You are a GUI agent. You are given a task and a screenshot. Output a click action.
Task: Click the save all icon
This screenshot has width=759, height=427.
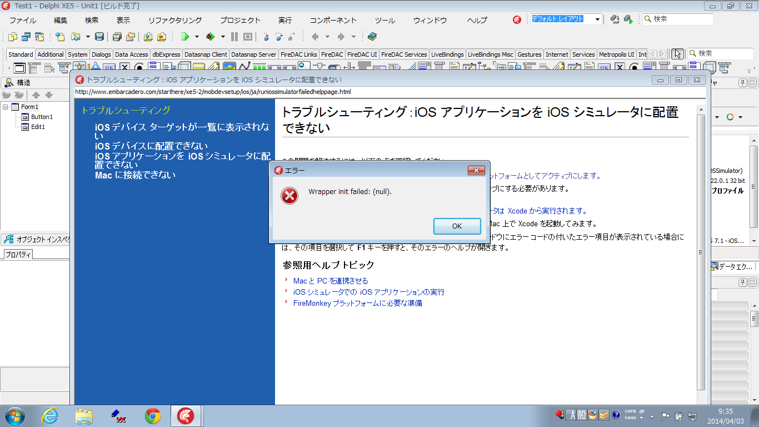117,37
